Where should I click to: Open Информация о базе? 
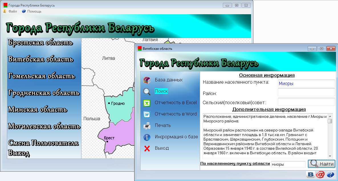(x=176, y=137)
